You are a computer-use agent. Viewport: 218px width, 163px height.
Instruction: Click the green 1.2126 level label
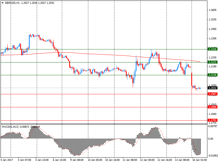[x=212, y=75]
